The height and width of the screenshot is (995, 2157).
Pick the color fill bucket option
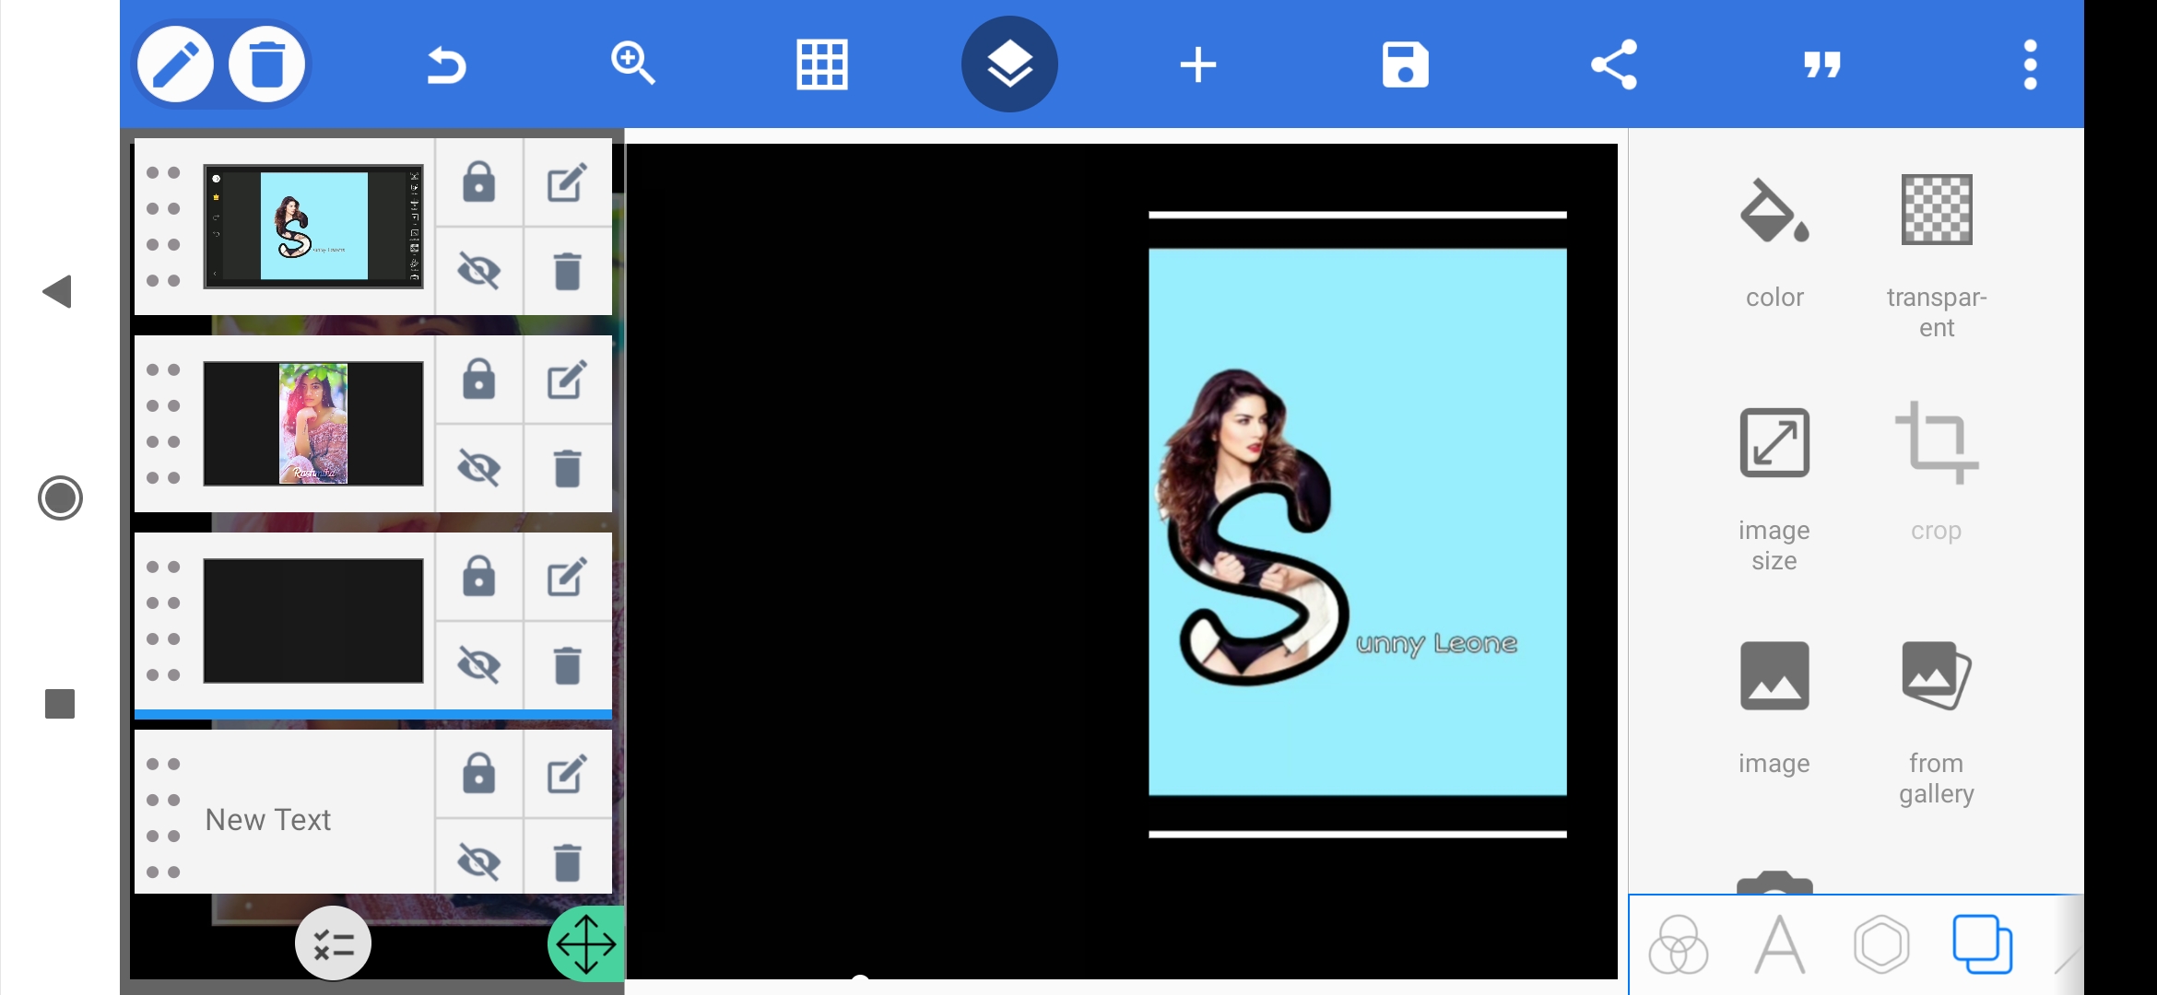coord(1774,241)
